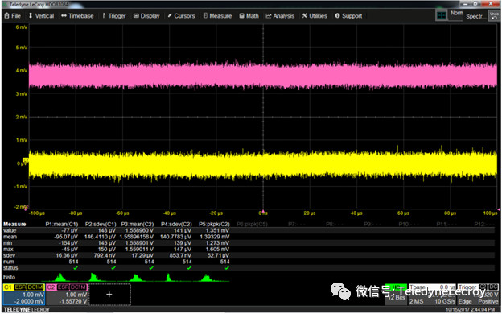Open the Vertical menu
Image resolution: width=502 pixels, height=314 pixels.
41,16
